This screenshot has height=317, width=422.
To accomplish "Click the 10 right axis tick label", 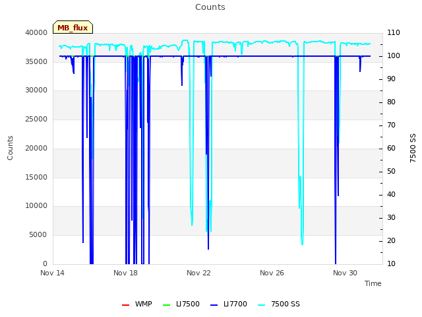I will click(391, 264).
